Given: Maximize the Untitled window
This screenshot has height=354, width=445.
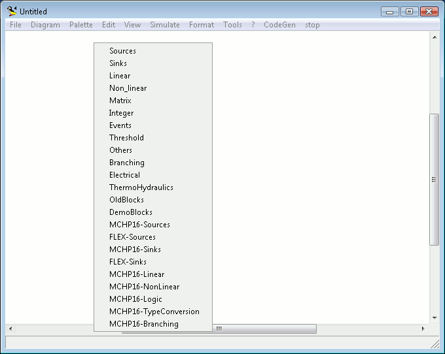Looking at the screenshot, I should 409,12.
